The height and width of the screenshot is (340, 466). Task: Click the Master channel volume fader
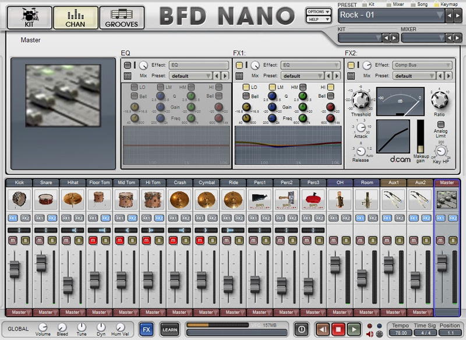pyautogui.click(x=442, y=263)
